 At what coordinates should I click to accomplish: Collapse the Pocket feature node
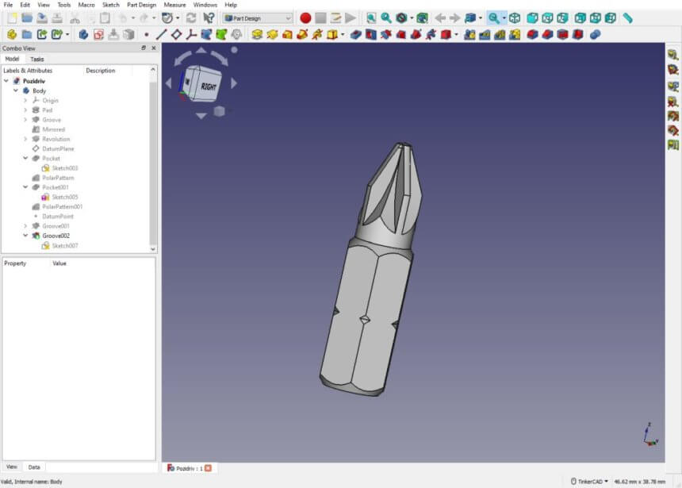point(25,158)
